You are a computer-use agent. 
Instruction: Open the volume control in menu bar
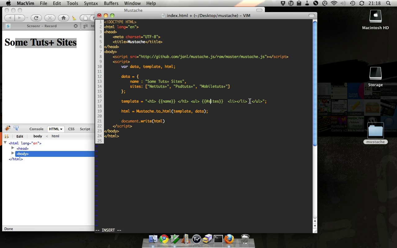click(343, 3)
